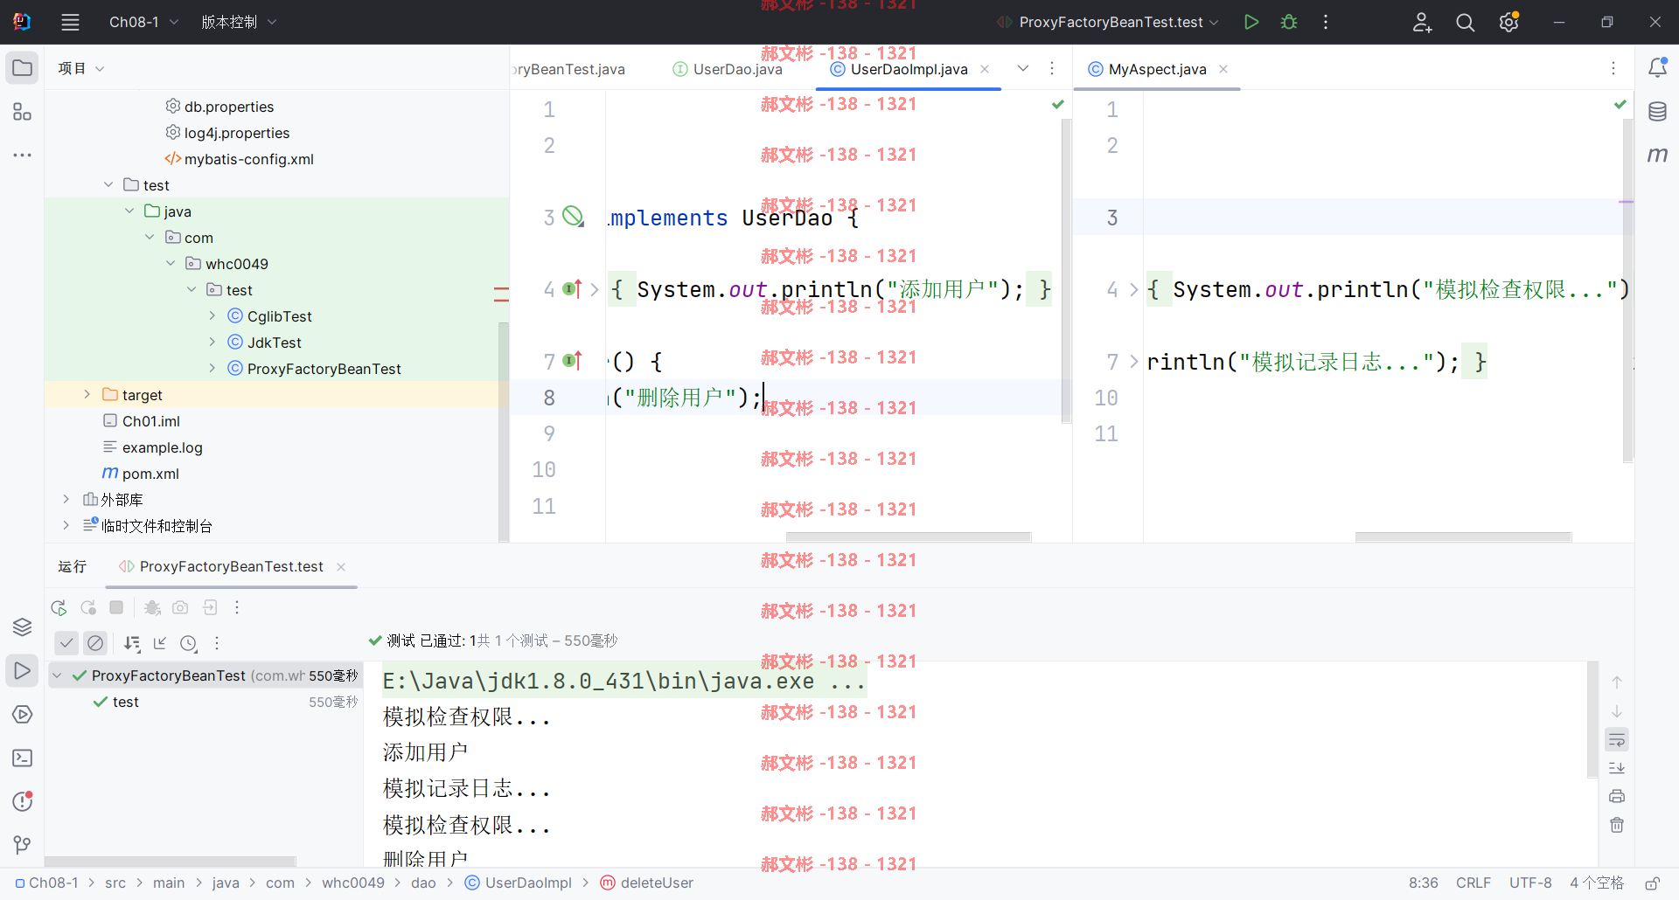Viewport: 1679px width, 900px height.
Task: Open the Structure tool window icon
Action: point(23,112)
